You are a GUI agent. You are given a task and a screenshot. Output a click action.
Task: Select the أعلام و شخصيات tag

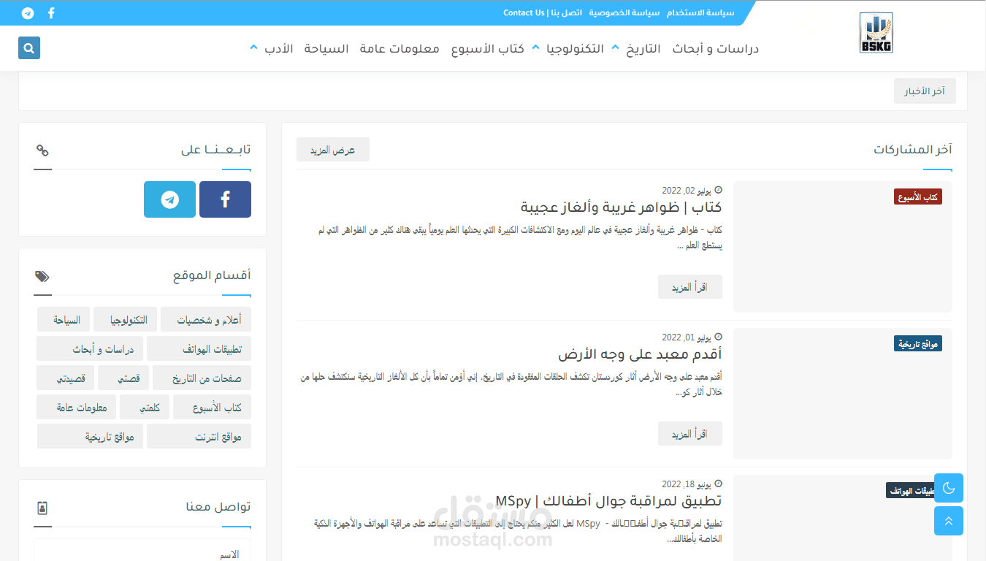(206, 319)
